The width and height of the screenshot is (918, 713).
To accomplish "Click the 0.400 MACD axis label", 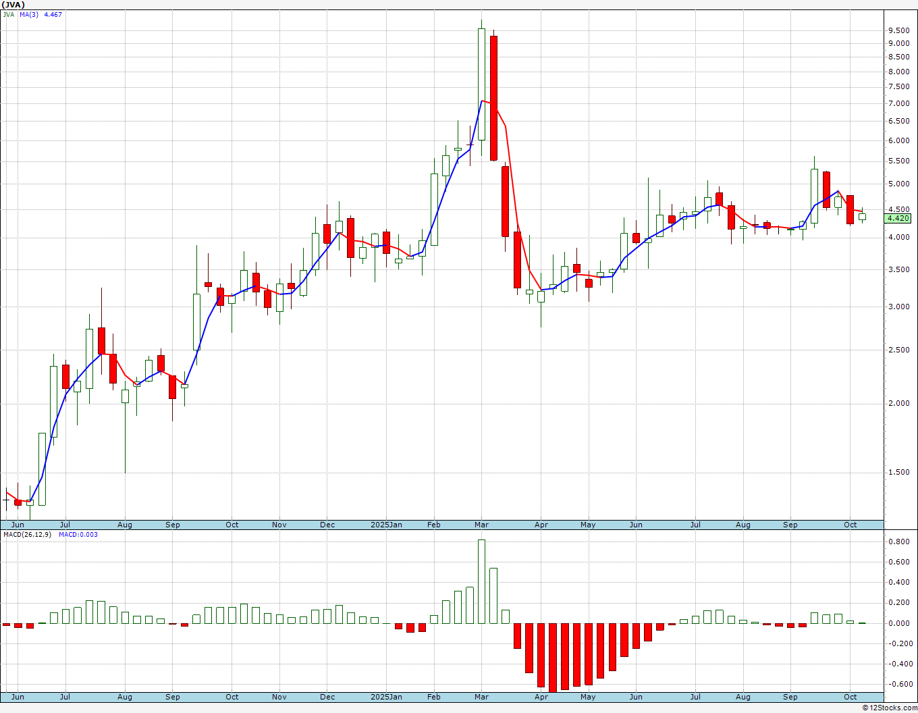I will [x=898, y=582].
